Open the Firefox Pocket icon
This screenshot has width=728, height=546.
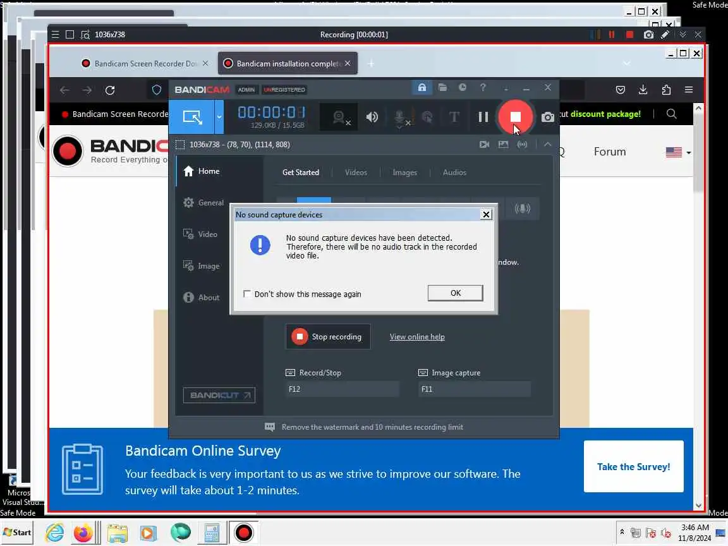click(621, 90)
